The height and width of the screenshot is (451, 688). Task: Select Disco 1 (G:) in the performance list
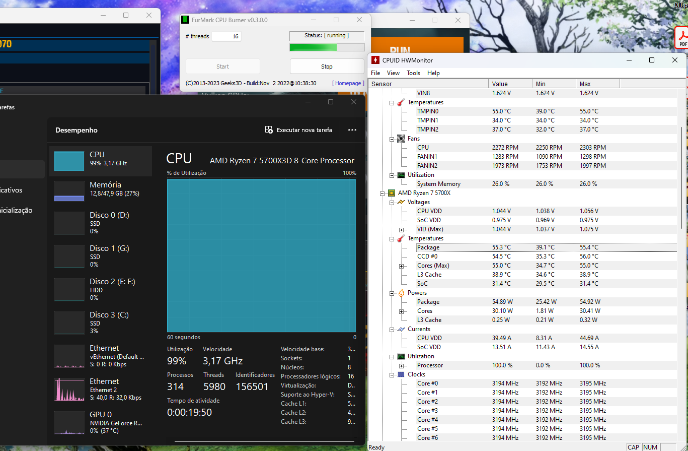point(101,256)
